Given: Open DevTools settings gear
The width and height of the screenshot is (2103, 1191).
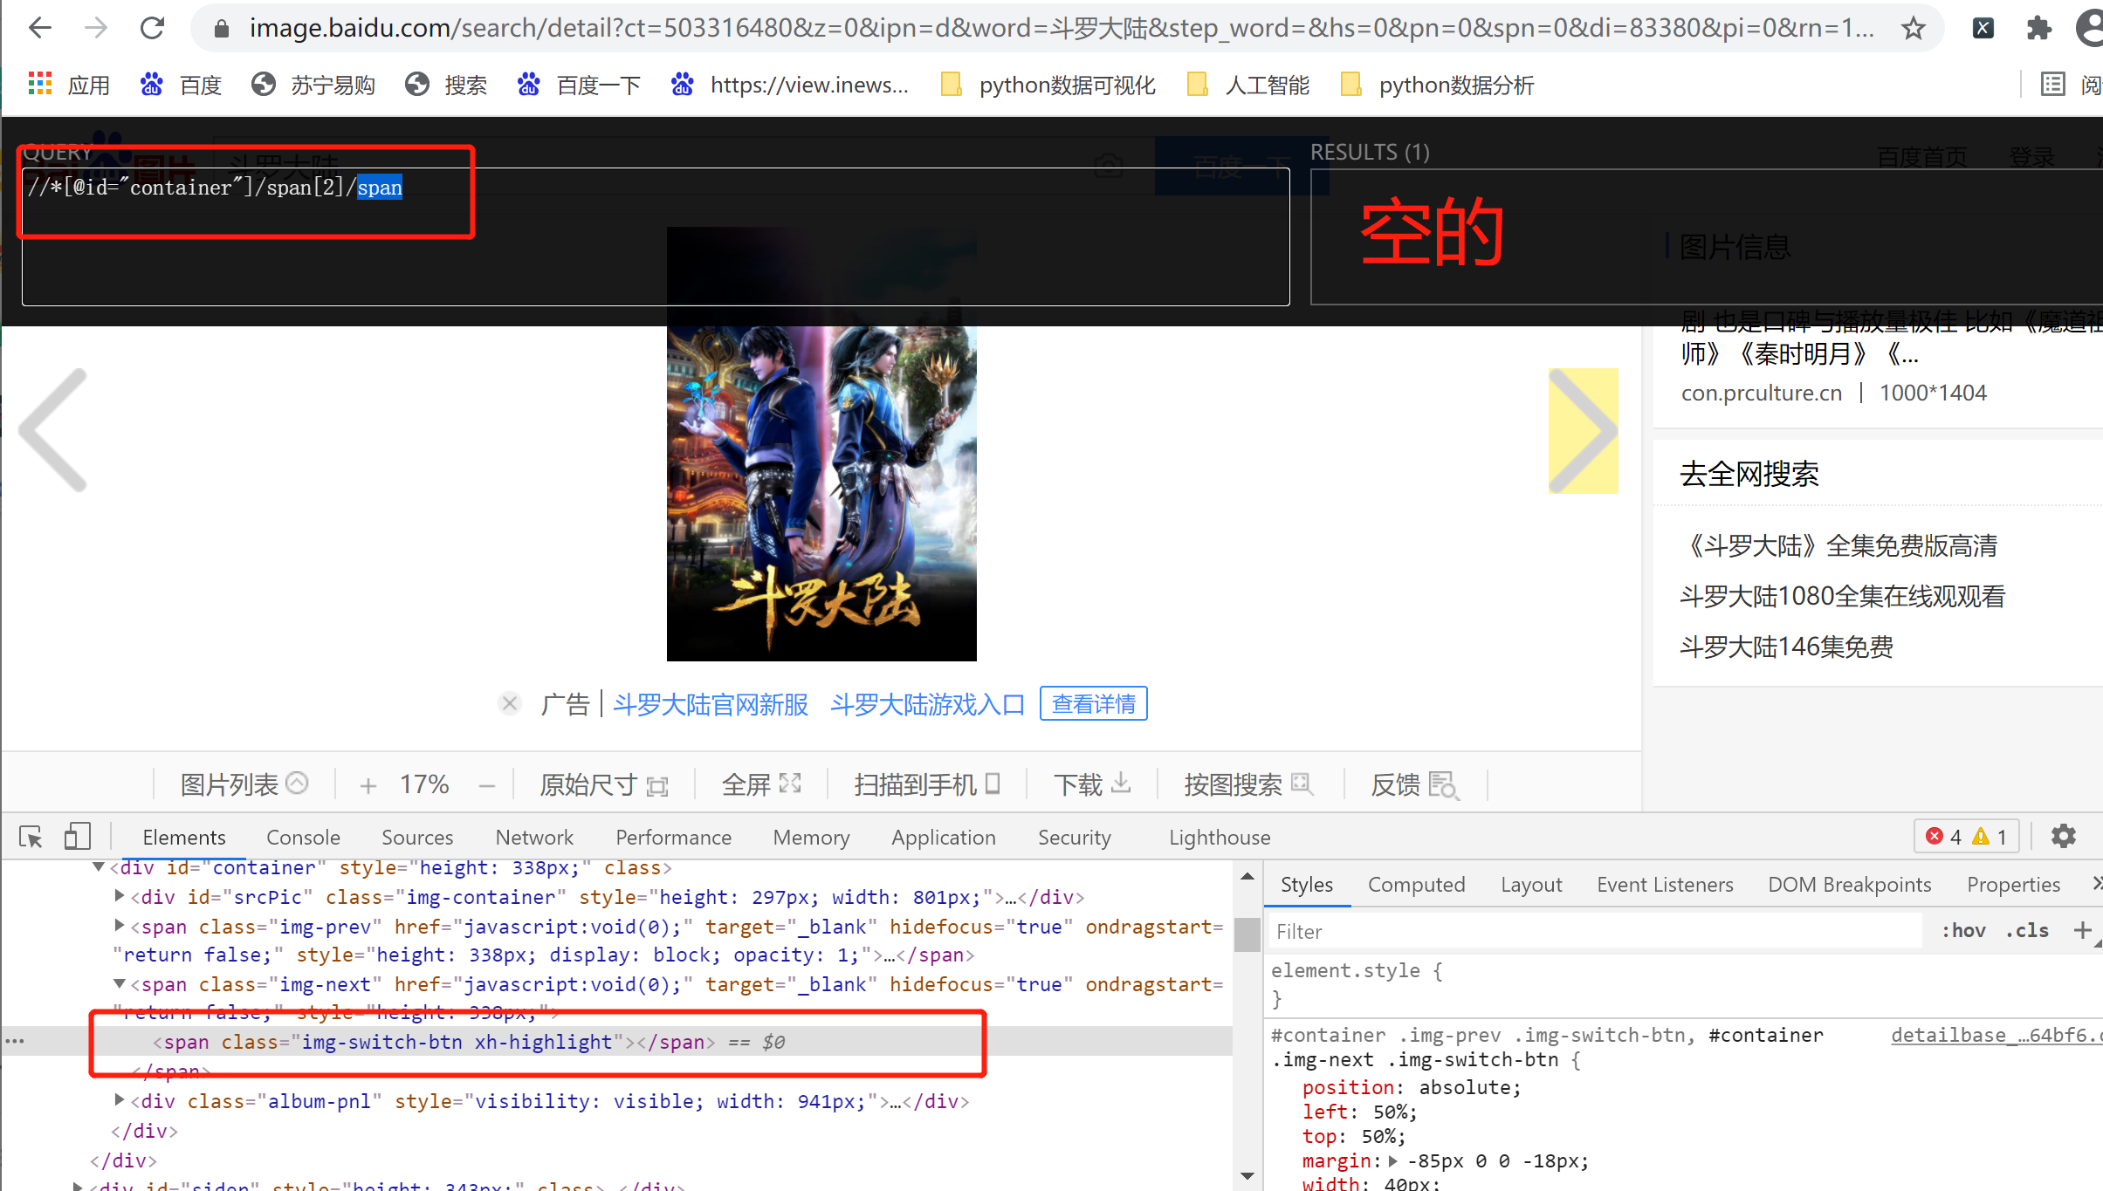Looking at the screenshot, I should (x=2063, y=836).
